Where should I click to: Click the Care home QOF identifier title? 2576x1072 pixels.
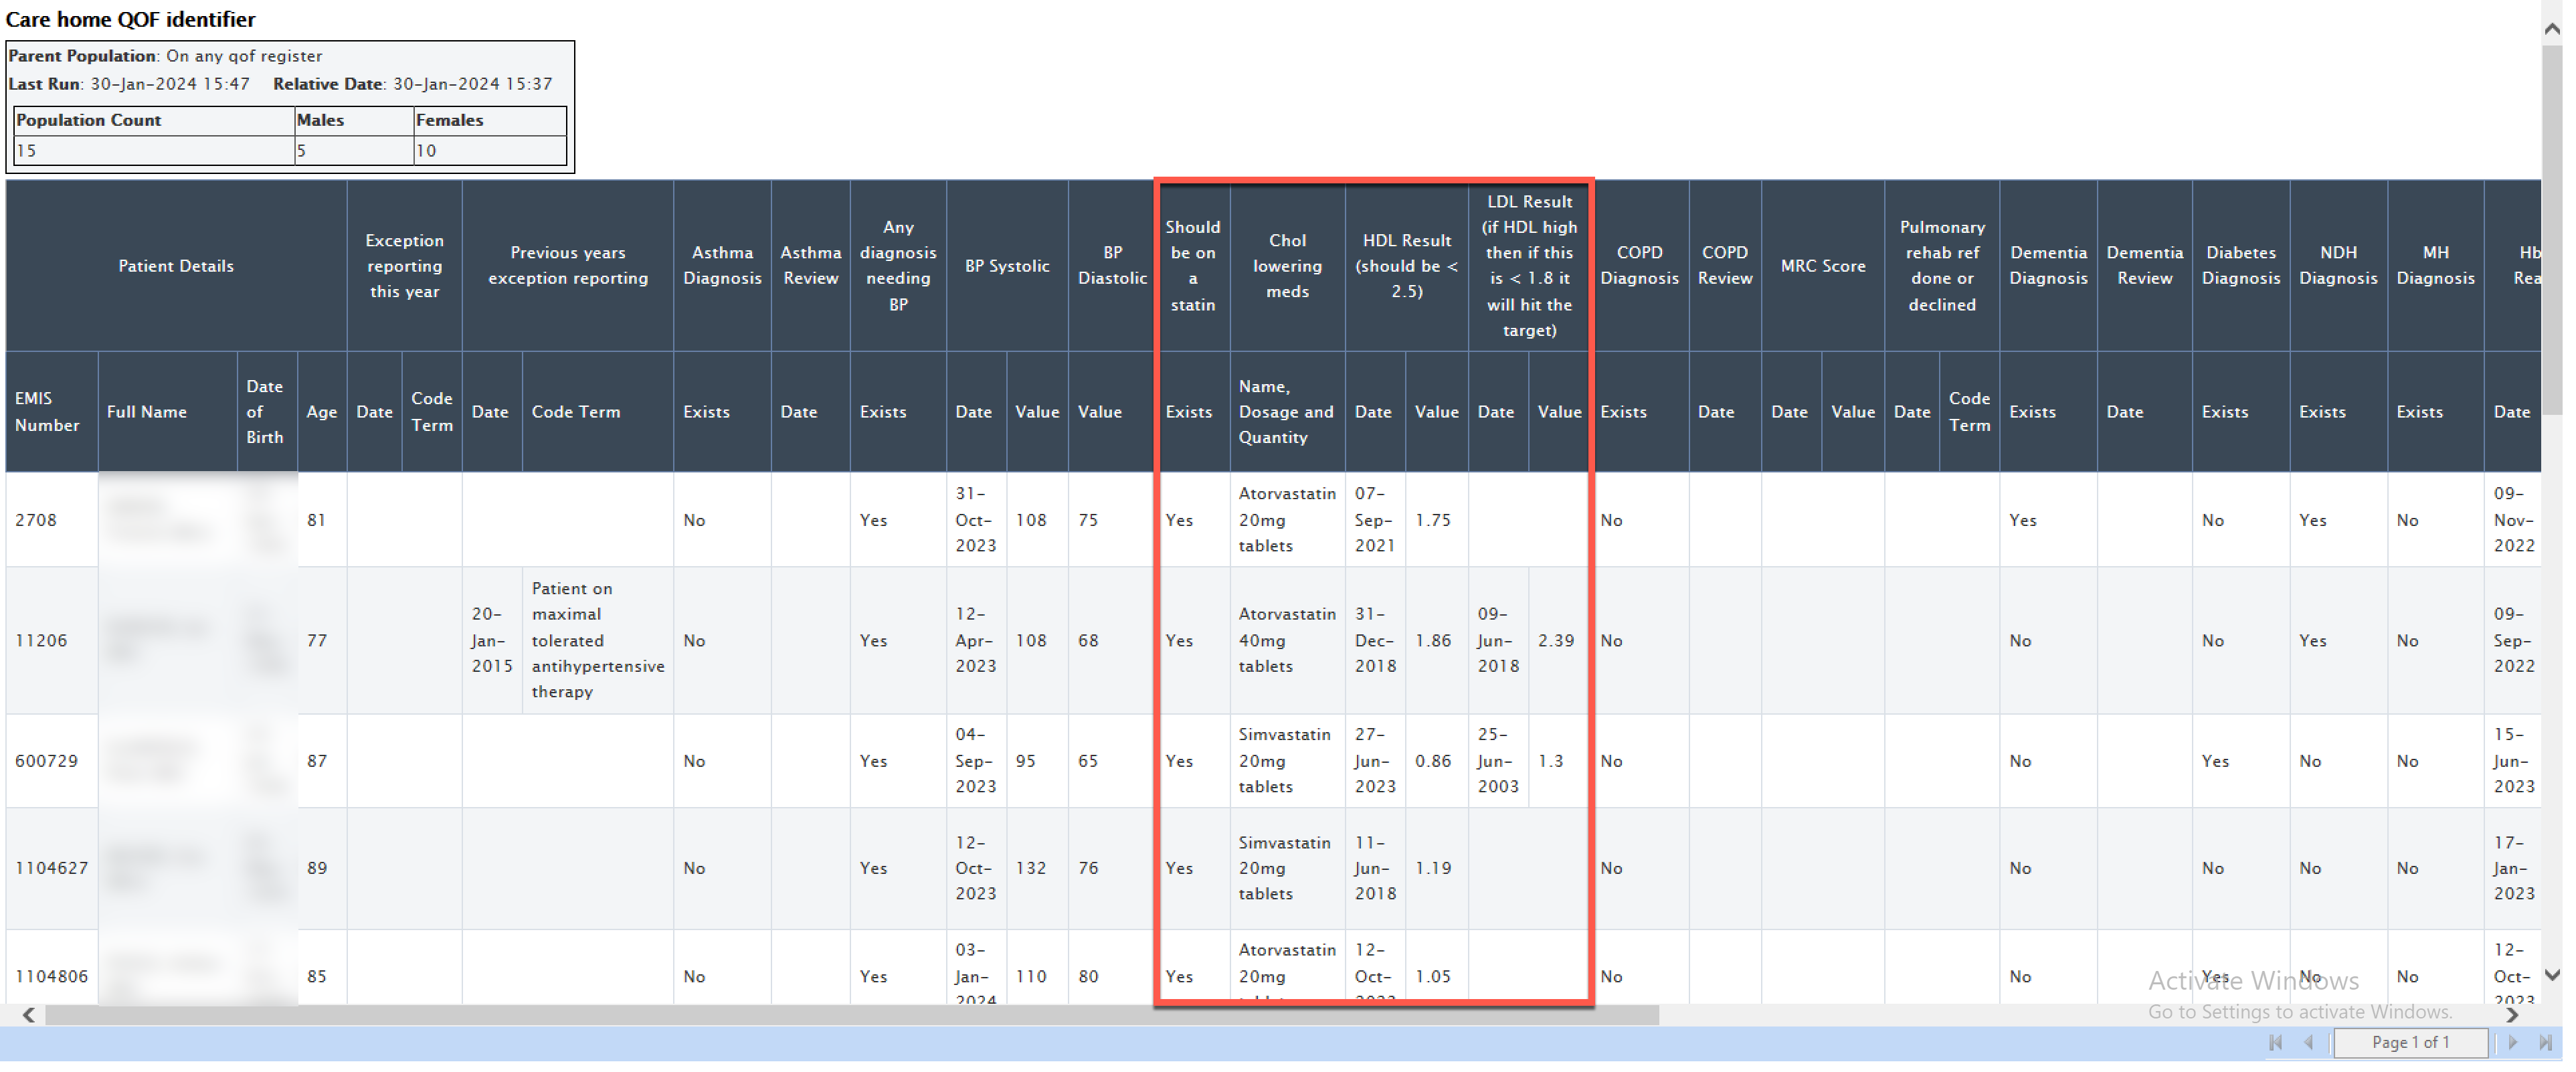click(130, 19)
